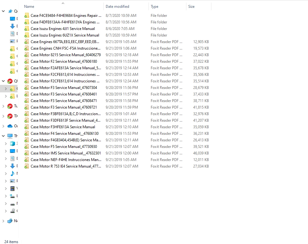308x244 pixels.
Task: Open the Pictures icon under This PC
Action: (13, 181)
